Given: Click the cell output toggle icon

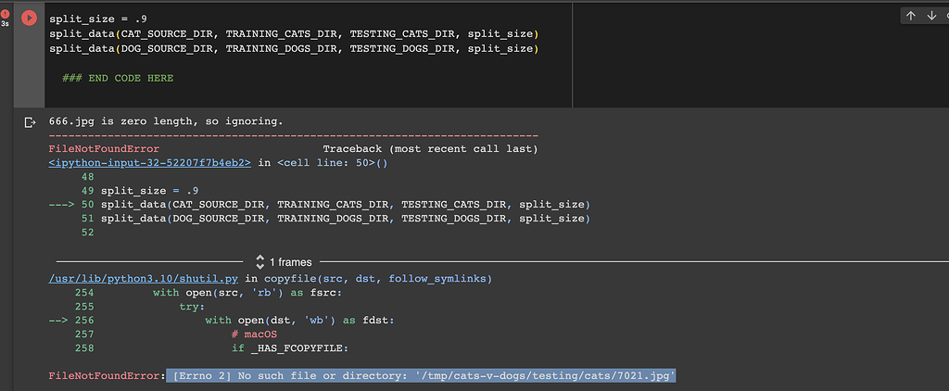Looking at the screenshot, I should tap(28, 121).
